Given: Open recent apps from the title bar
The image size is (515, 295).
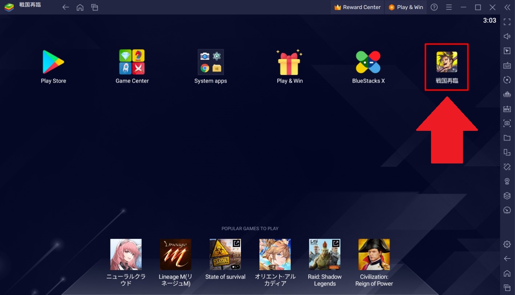Looking at the screenshot, I should pyautogui.click(x=94, y=7).
